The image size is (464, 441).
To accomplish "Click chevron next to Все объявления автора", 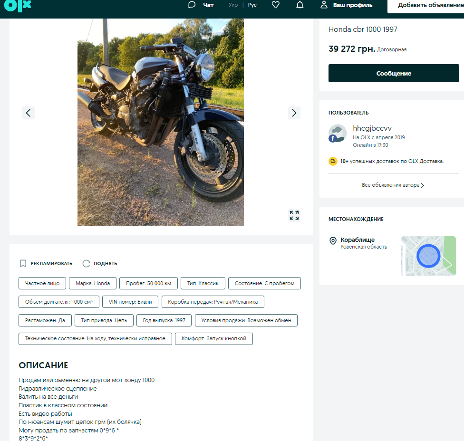I will point(422,185).
